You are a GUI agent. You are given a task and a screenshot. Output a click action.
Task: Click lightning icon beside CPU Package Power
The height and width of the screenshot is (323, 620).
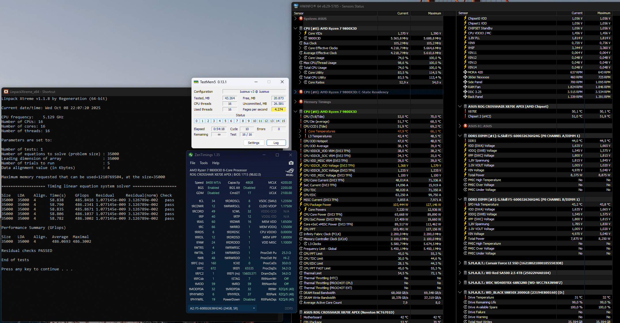tap(301, 205)
